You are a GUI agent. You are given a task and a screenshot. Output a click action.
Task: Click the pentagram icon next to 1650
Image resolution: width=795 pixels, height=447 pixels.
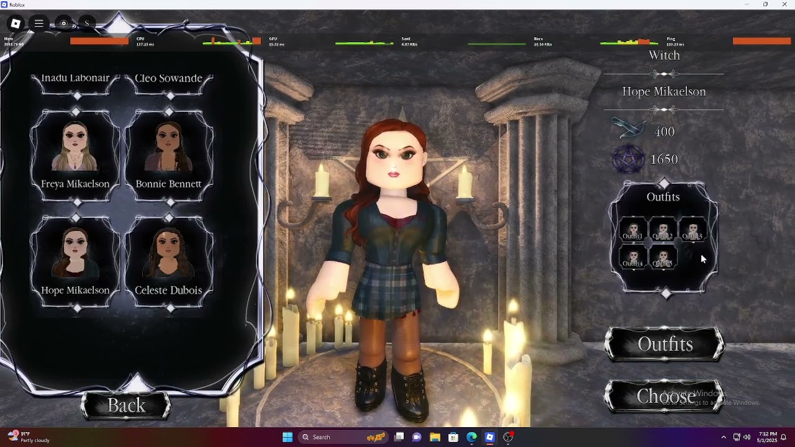click(629, 160)
